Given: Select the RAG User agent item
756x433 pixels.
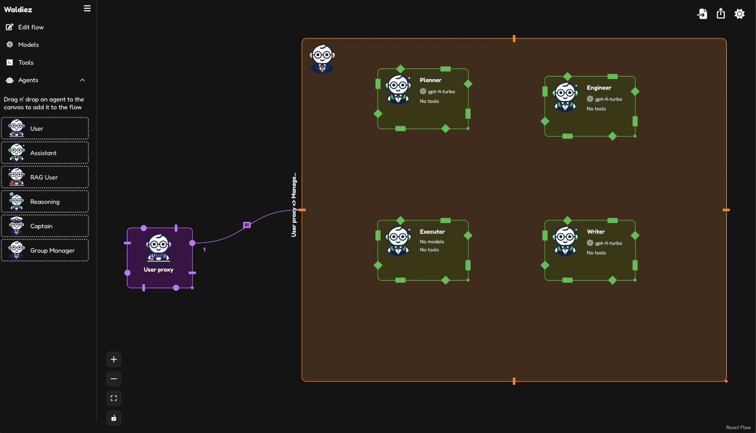Looking at the screenshot, I should tap(45, 177).
